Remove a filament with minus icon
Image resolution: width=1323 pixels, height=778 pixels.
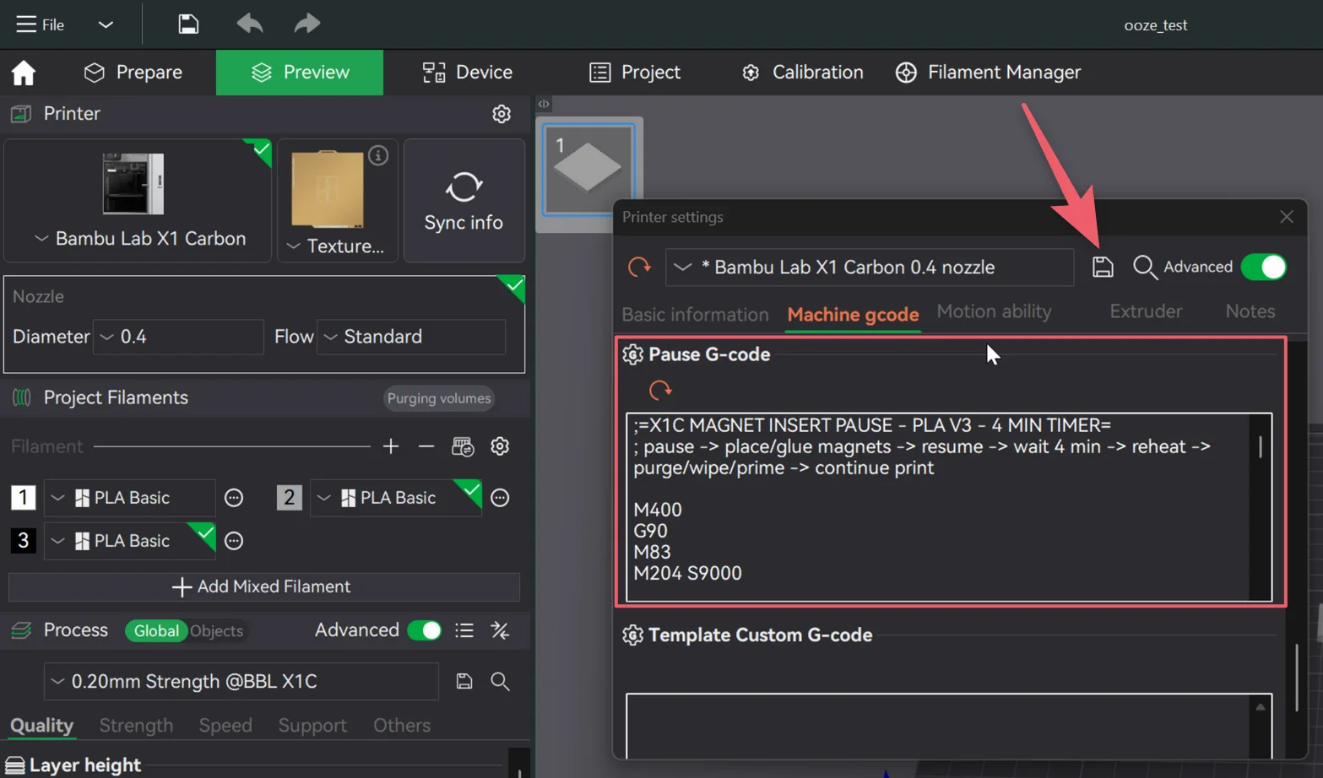[426, 446]
